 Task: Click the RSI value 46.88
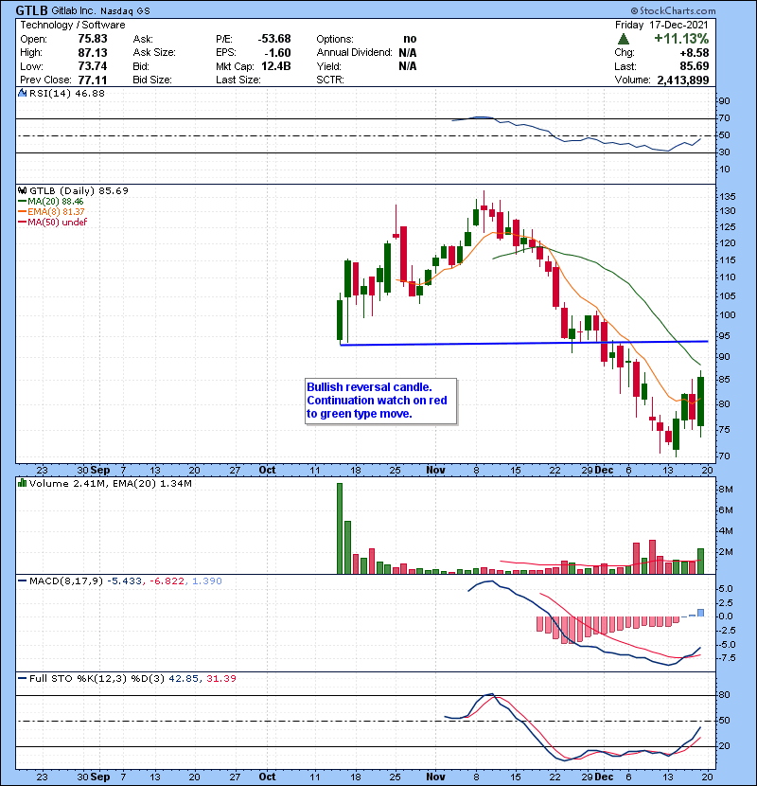click(x=88, y=93)
